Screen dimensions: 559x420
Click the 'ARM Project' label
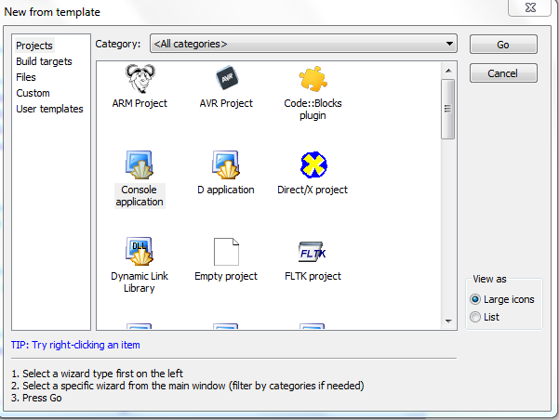pyautogui.click(x=140, y=103)
